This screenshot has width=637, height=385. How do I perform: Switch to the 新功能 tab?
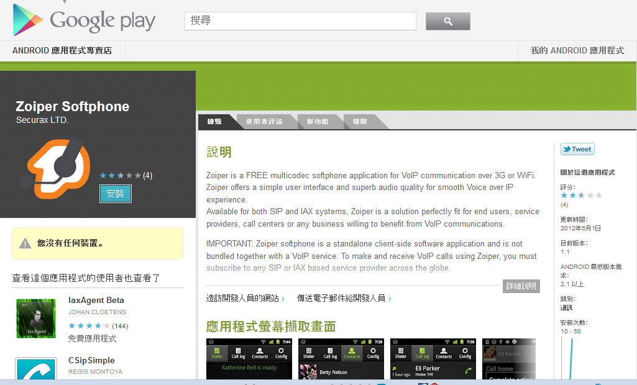[x=318, y=122]
